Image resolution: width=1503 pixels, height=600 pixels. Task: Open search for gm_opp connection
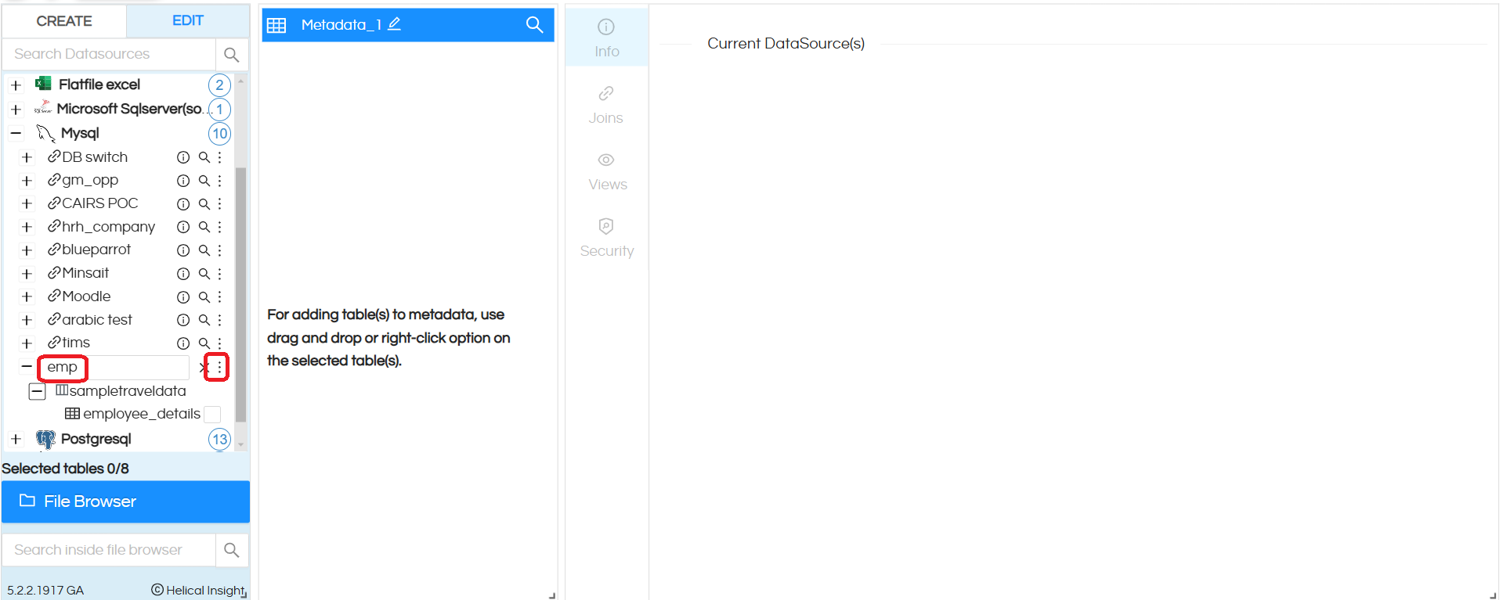point(204,181)
